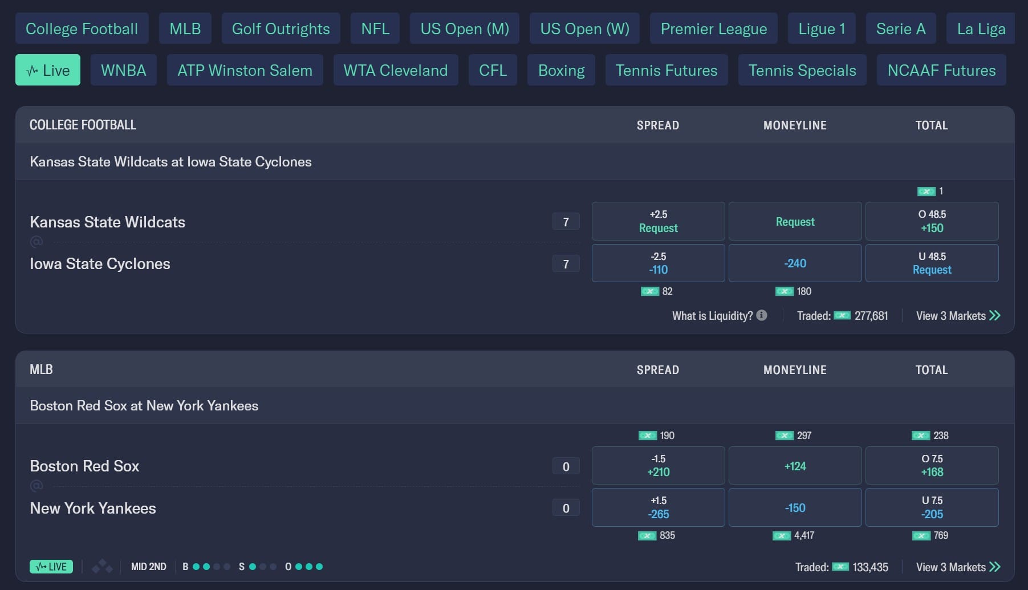The image size is (1028, 590).
Task: Click the cash icon next to liquidity 297
Action: click(785, 436)
